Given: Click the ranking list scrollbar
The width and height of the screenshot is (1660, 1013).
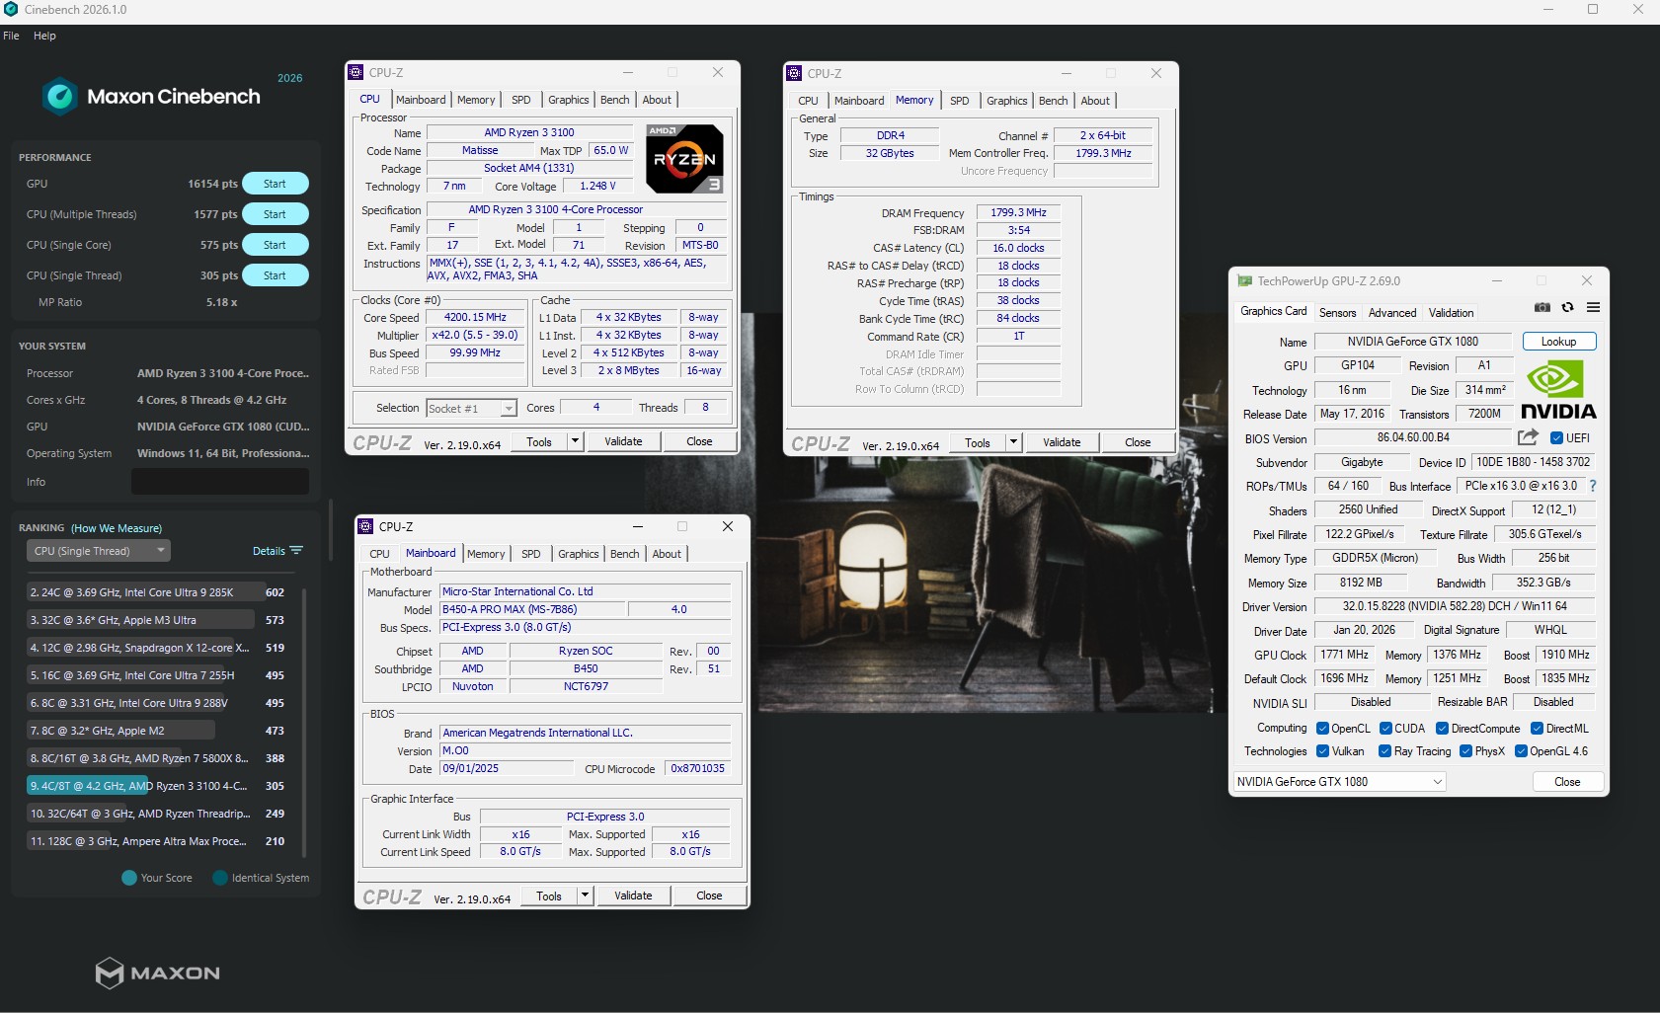Looking at the screenshot, I should coord(304,723).
